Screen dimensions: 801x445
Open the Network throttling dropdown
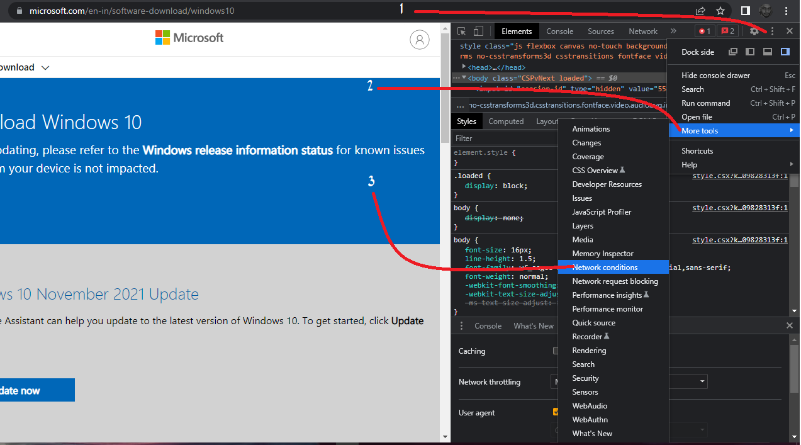(x=629, y=381)
